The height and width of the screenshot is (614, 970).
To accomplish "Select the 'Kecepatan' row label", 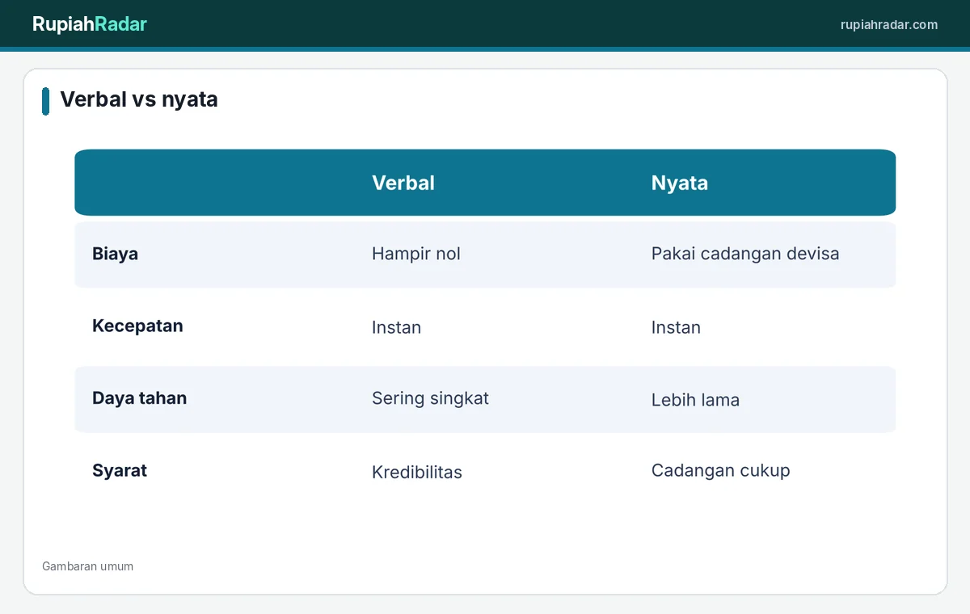I will pyautogui.click(x=137, y=326).
